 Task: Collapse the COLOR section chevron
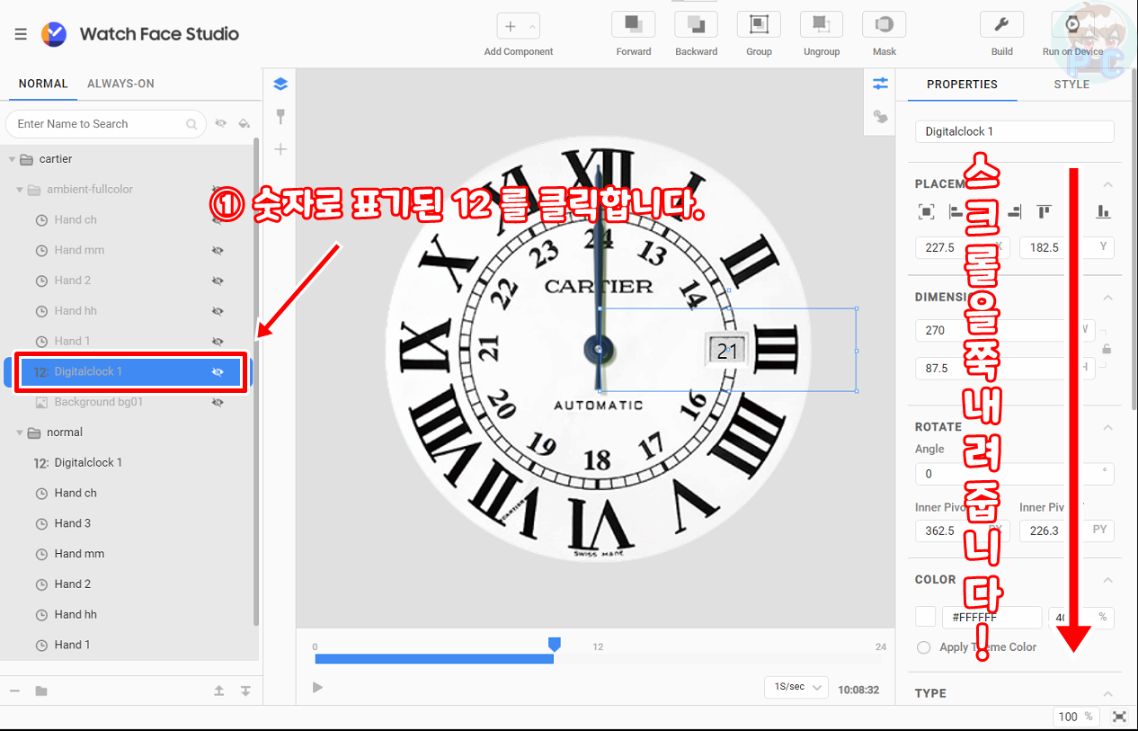(1107, 580)
